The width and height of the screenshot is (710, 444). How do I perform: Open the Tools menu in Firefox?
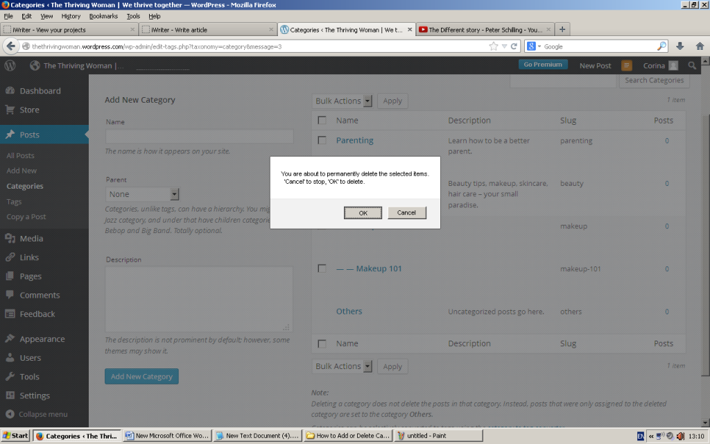point(133,17)
